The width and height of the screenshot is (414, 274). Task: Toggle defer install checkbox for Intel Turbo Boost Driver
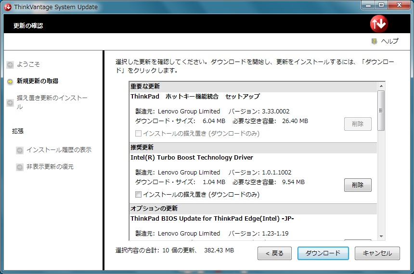(x=138, y=194)
